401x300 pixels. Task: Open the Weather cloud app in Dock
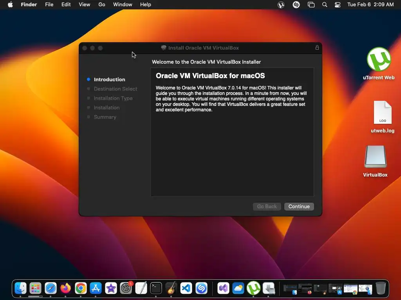(238, 288)
